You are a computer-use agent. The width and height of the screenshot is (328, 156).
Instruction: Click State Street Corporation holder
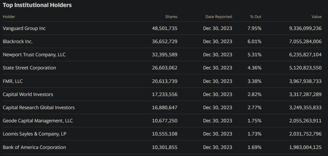(29, 68)
